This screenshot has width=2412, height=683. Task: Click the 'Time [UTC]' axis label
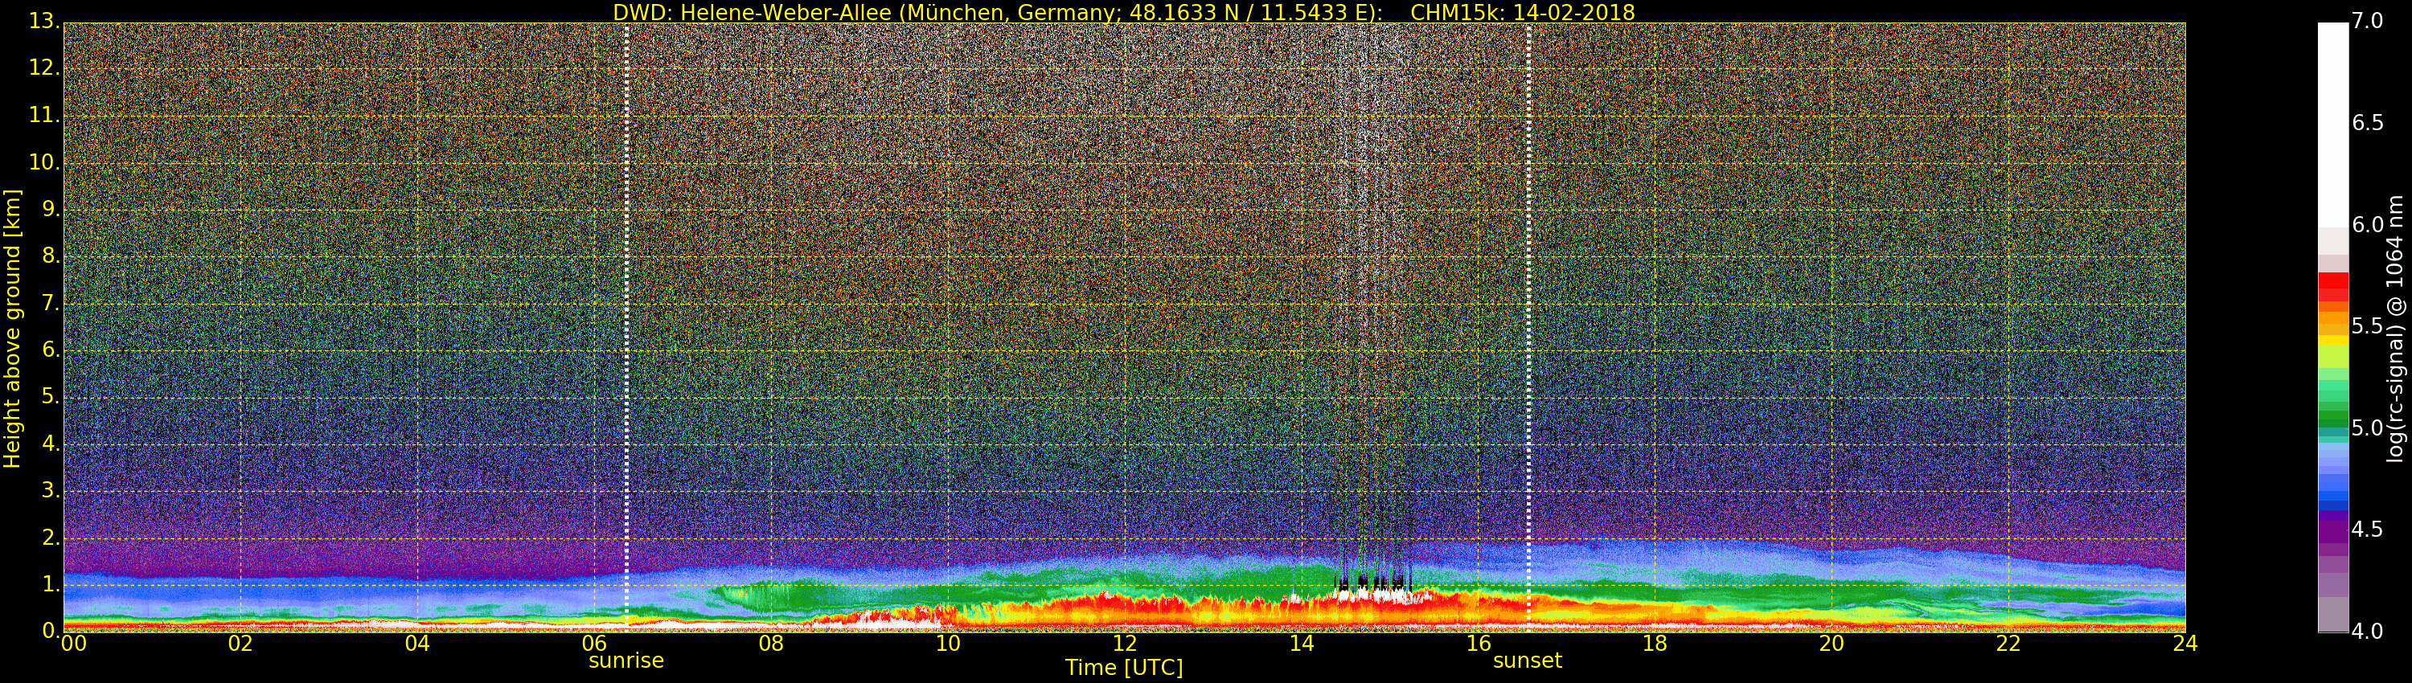point(1124,668)
